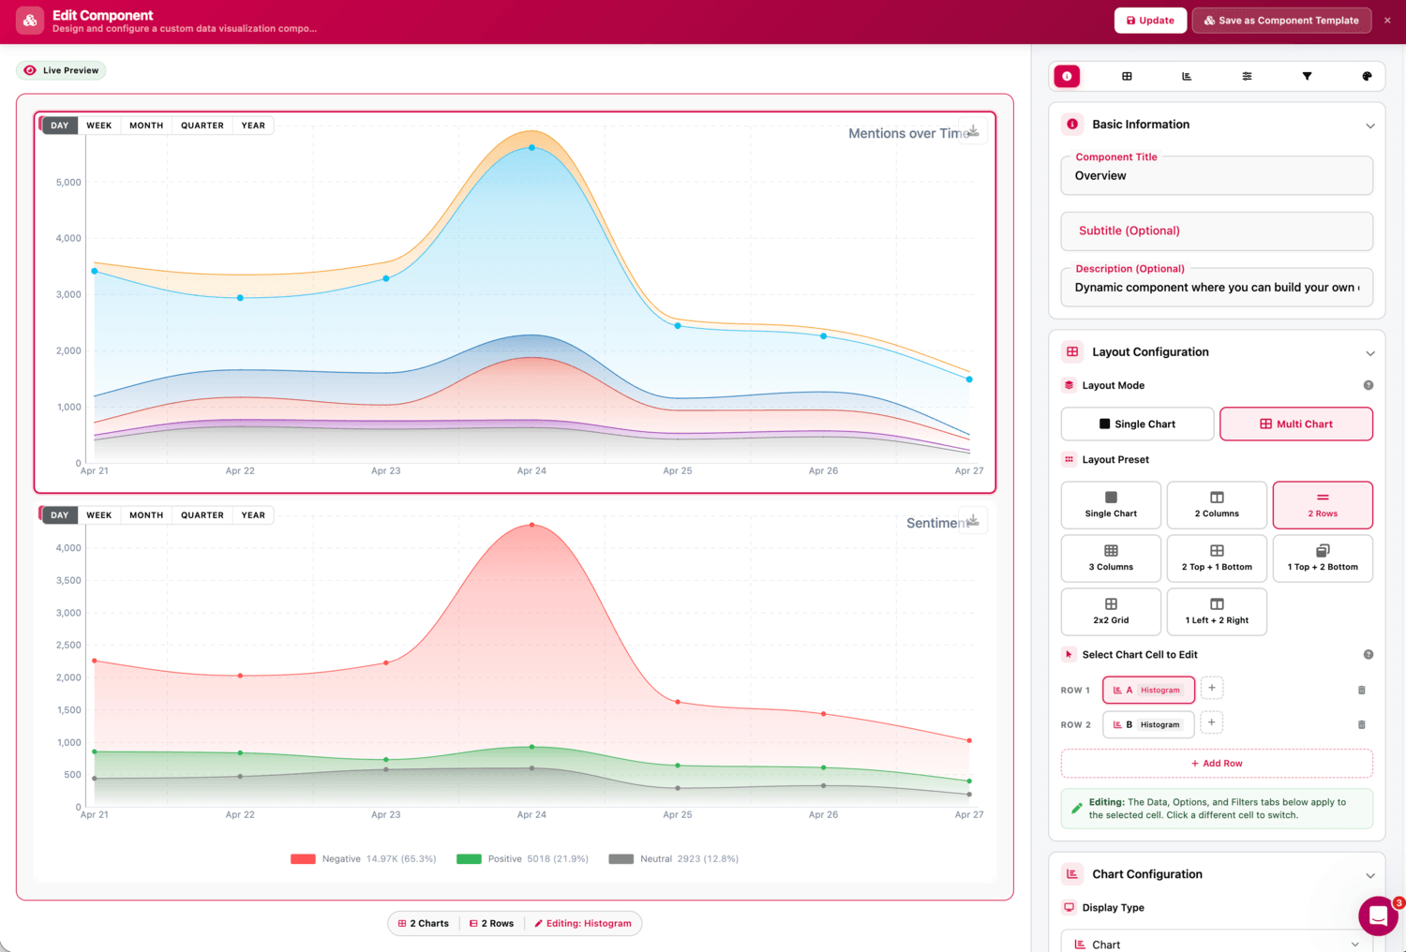The image size is (1406, 952).
Task: Select the sliders options tab icon
Action: point(1247,76)
